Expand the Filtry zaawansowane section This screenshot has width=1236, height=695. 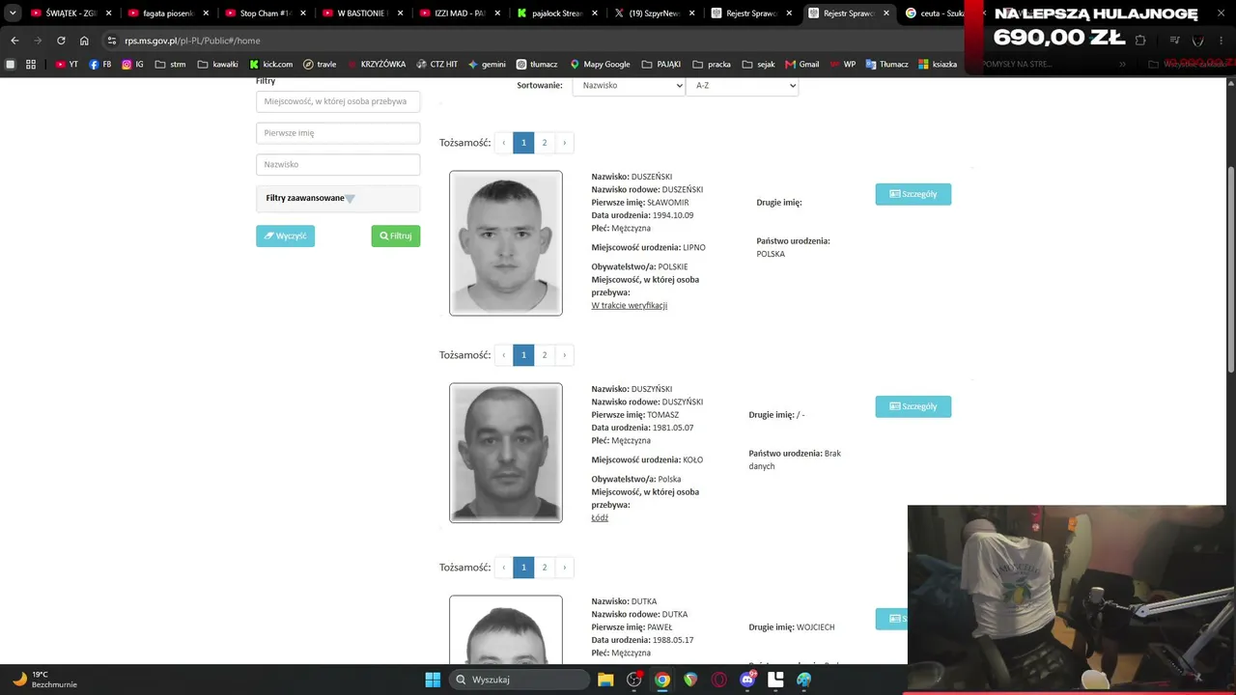[x=338, y=198]
